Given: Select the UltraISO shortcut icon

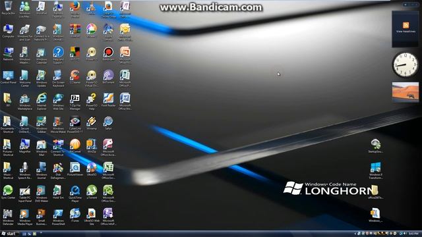Looking at the screenshot, I should coord(92,169).
